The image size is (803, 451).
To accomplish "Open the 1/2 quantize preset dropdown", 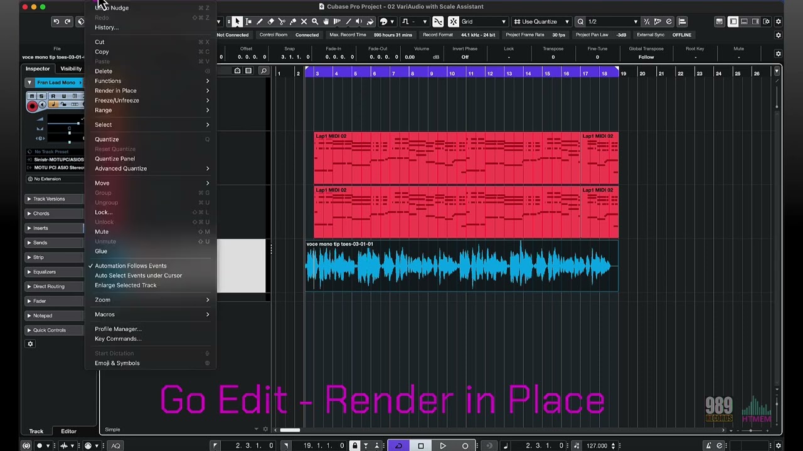I will coord(612,21).
